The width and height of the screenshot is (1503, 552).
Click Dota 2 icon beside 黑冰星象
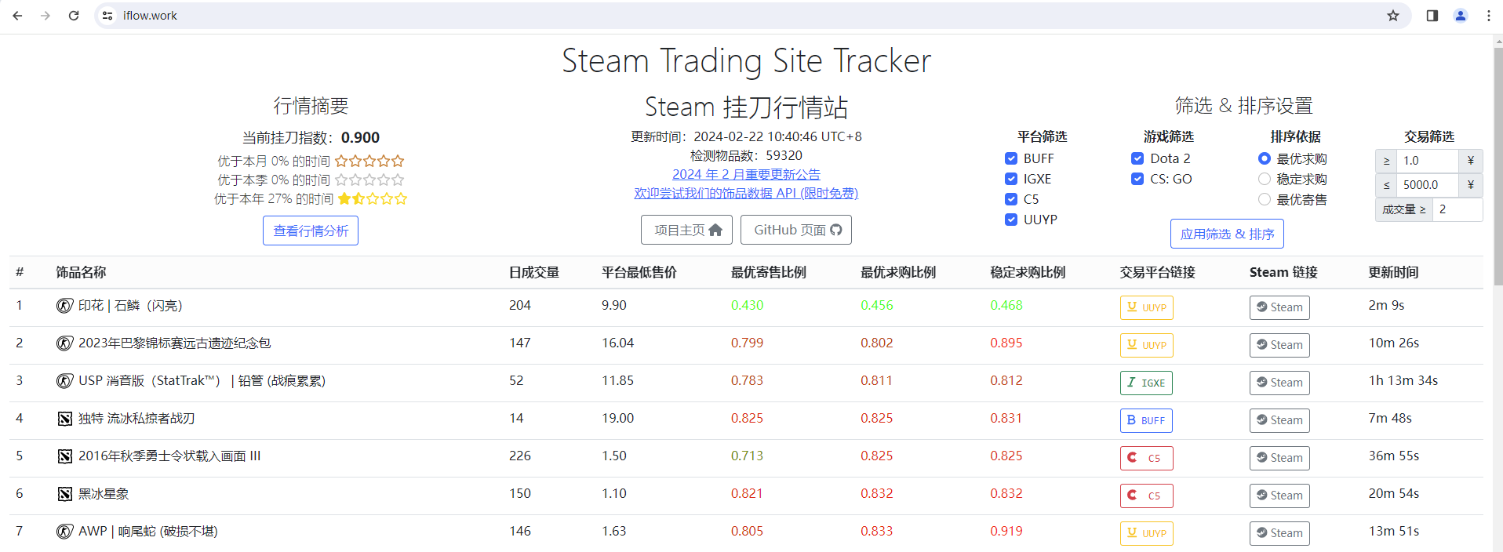[65, 494]
